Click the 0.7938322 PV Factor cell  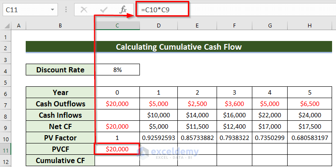click(234, 138)
